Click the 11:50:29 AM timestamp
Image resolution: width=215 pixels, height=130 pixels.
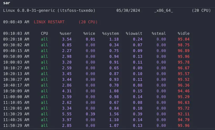click(x=16, y=126)
